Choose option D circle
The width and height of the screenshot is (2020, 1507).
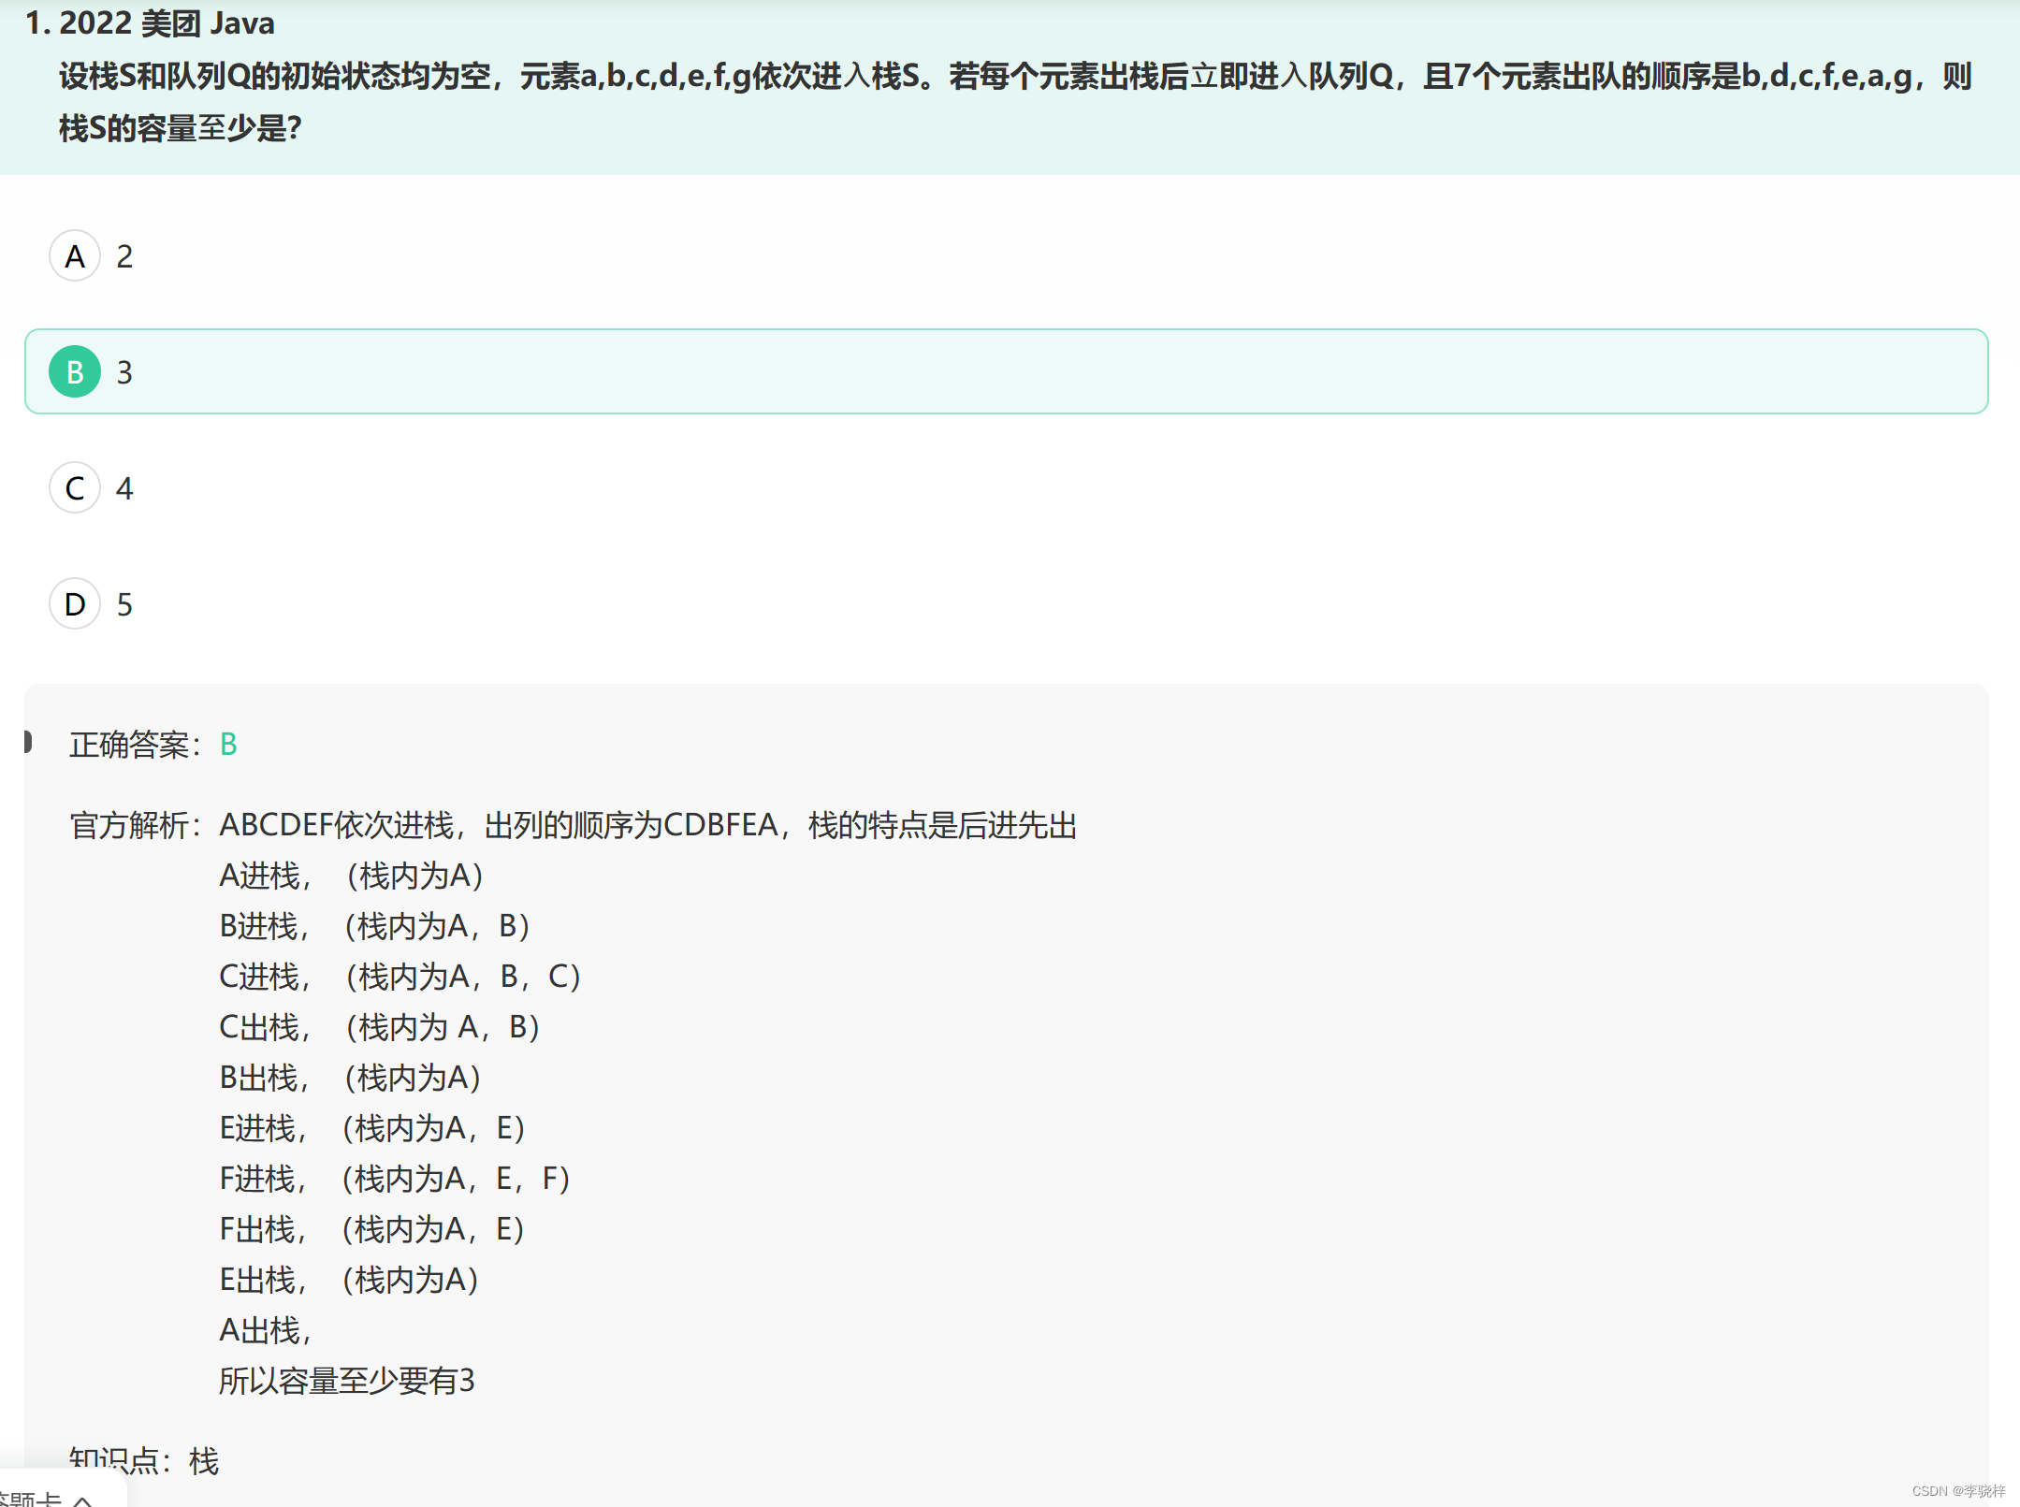[75, 604]
